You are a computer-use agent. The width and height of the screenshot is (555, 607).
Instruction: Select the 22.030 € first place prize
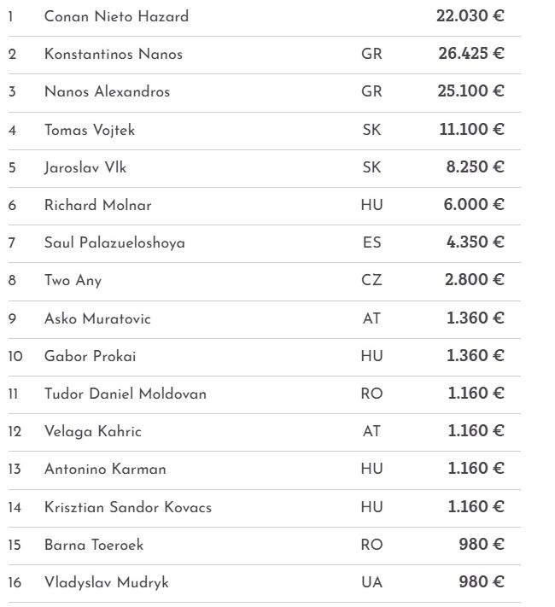coord(470,16)
